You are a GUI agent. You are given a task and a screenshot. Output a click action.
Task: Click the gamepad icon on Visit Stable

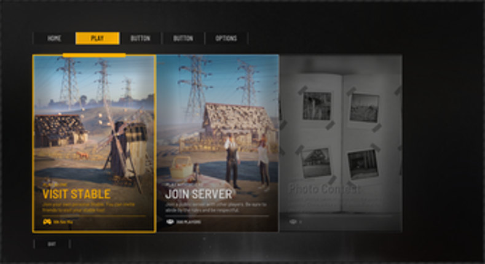[x=47, y=222]
